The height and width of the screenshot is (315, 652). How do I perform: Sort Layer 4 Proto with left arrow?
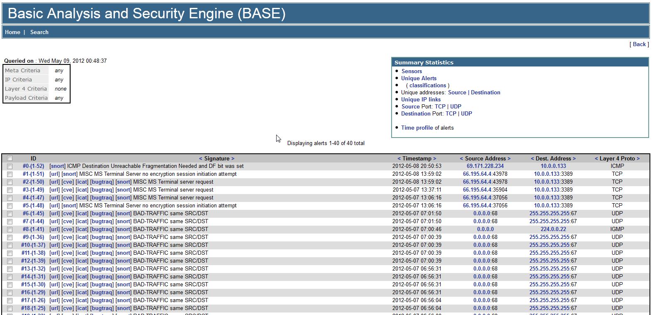tap(596, 158)
